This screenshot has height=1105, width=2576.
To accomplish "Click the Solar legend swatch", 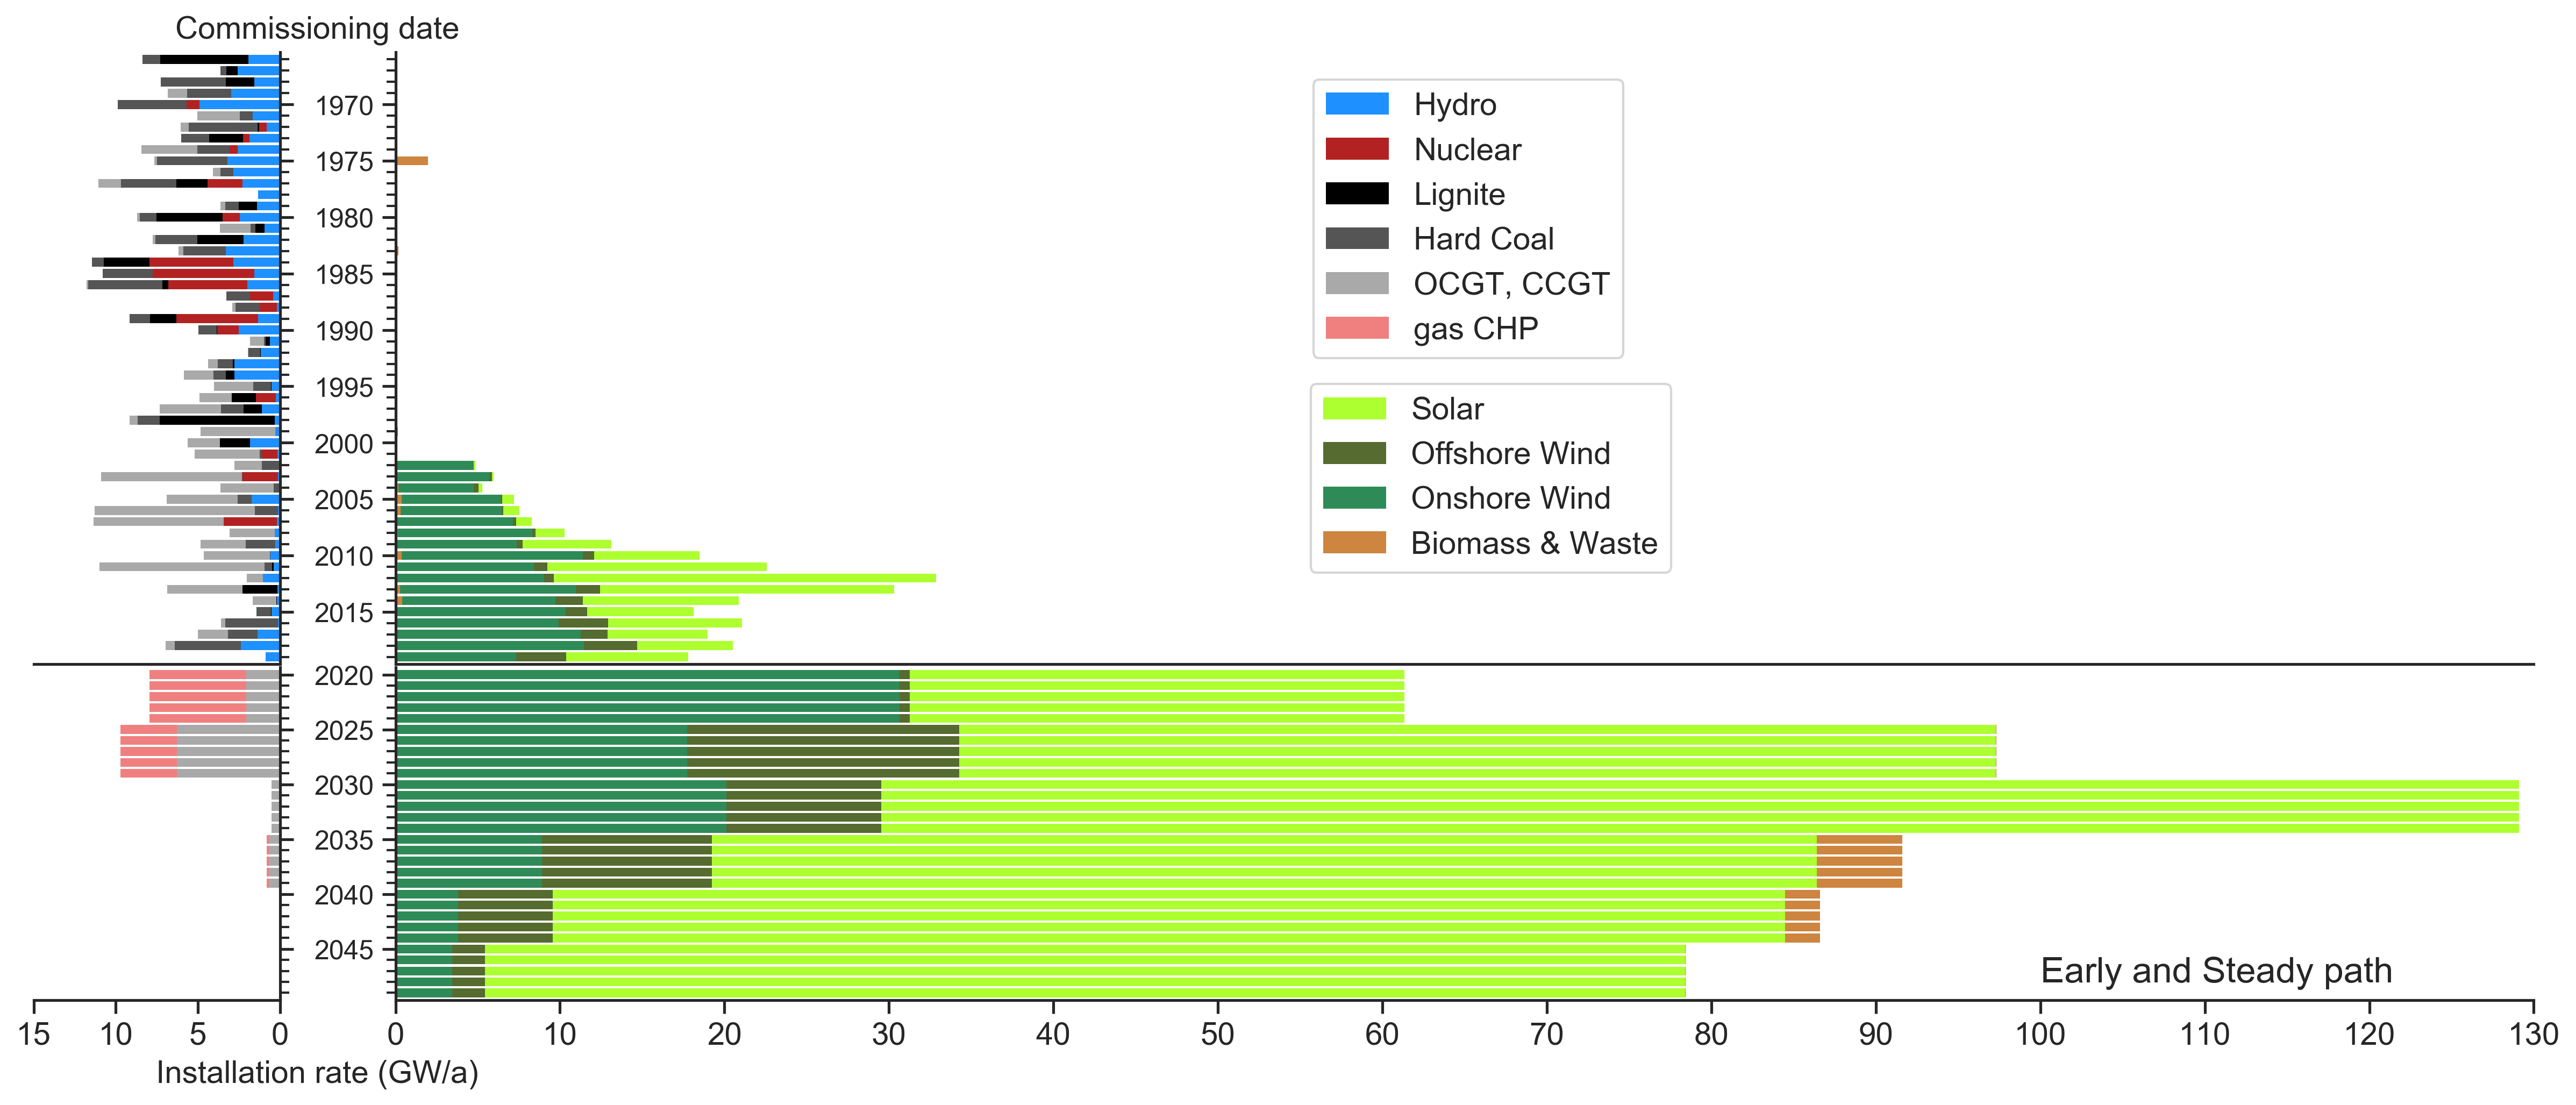I will (1354, 408).
